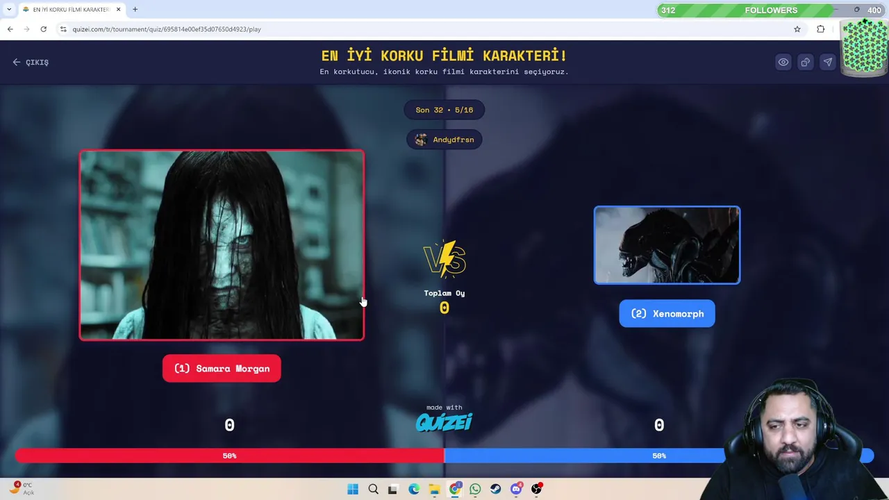Open the Quizei logo link
The height and width of the screenshot is (500, 889).
coord(444,422)
